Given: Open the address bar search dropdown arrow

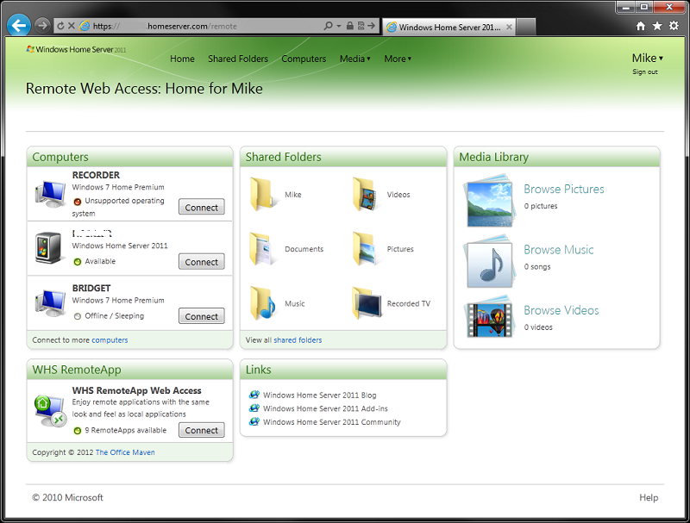Looking at the screenshot, I should tap(338, 26).
